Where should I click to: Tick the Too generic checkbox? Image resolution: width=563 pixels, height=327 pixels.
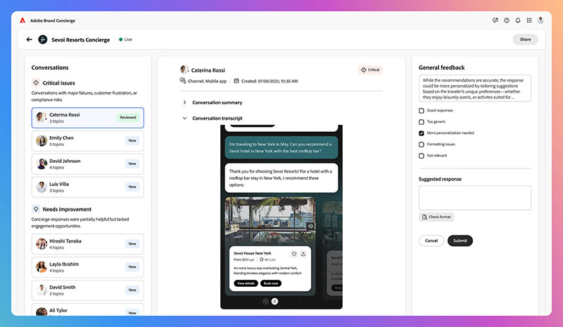point(422,122)
